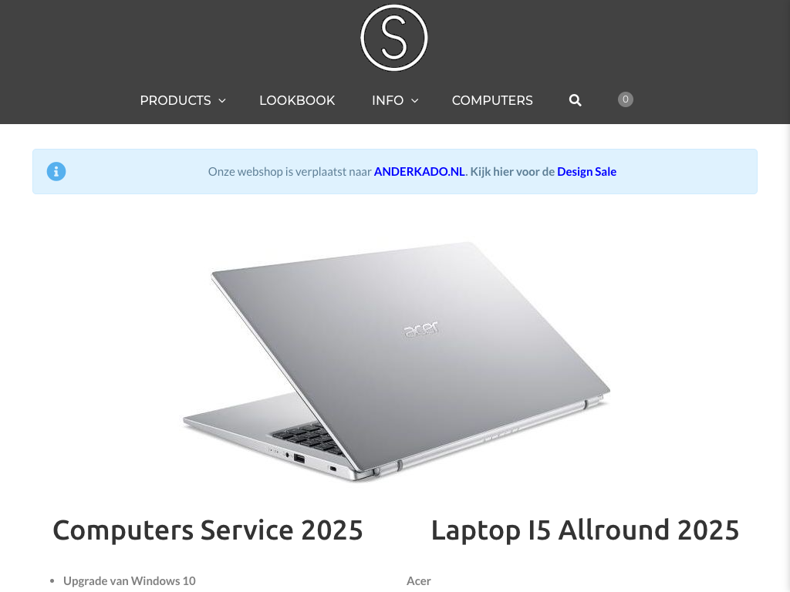Click the Acer logo on laptop lid
This screenshot has width=790, height=592.
(421, 328)
